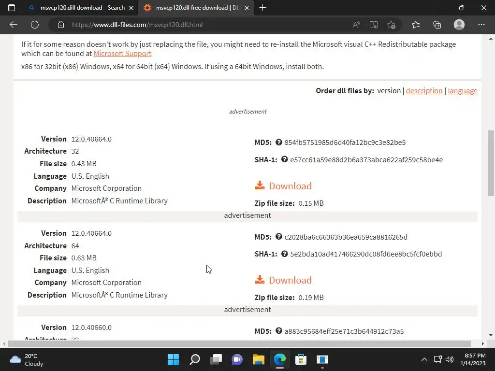Open Microsoft Store from taskbar
Screen dimensions: 495x371
tap(301, 359)
